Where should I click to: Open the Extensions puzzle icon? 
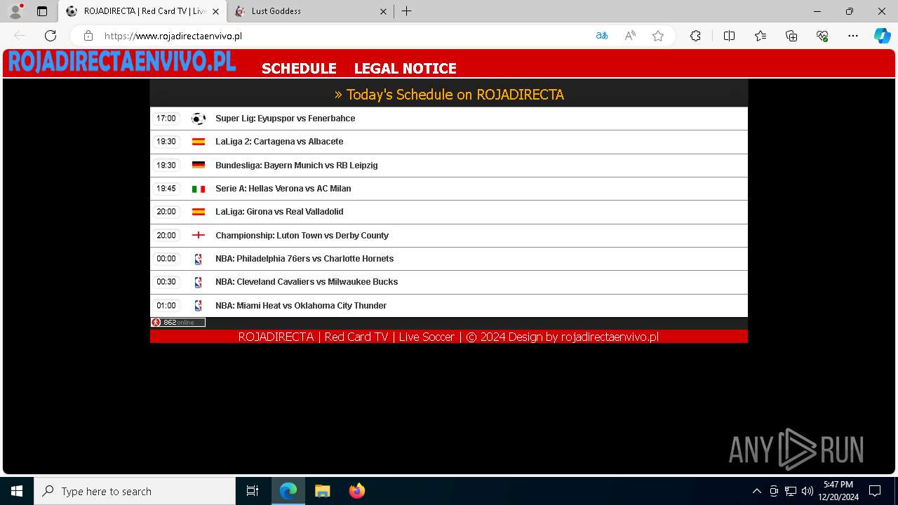coord(695,36)
